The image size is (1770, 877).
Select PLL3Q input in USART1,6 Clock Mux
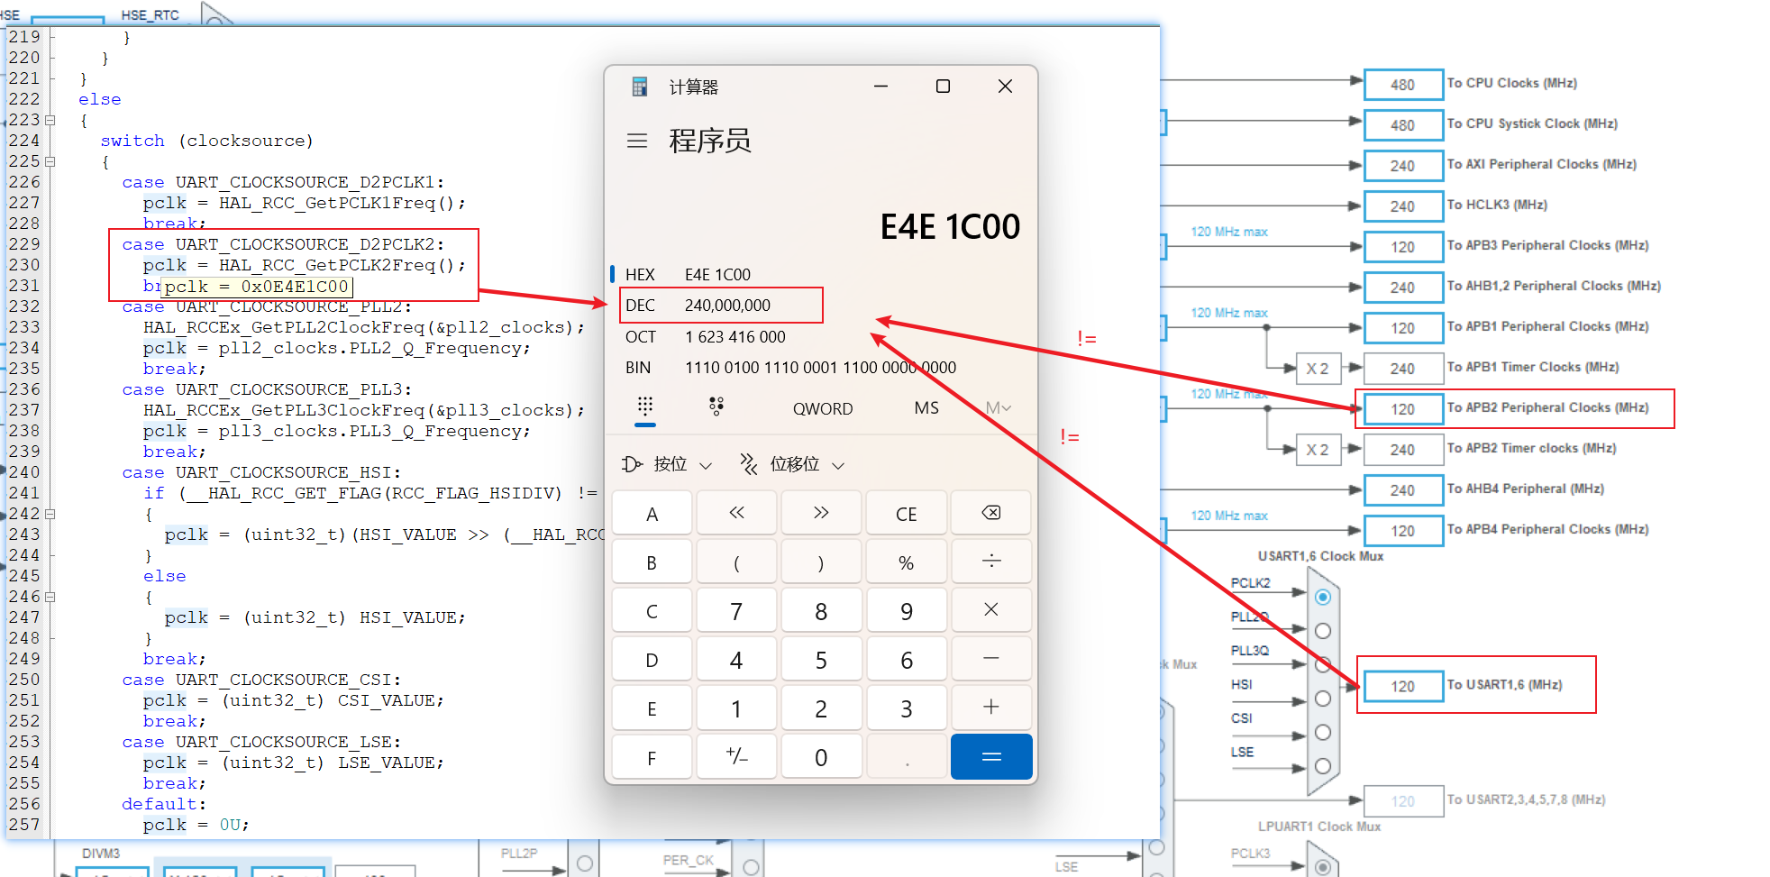tap(1322, 665)
